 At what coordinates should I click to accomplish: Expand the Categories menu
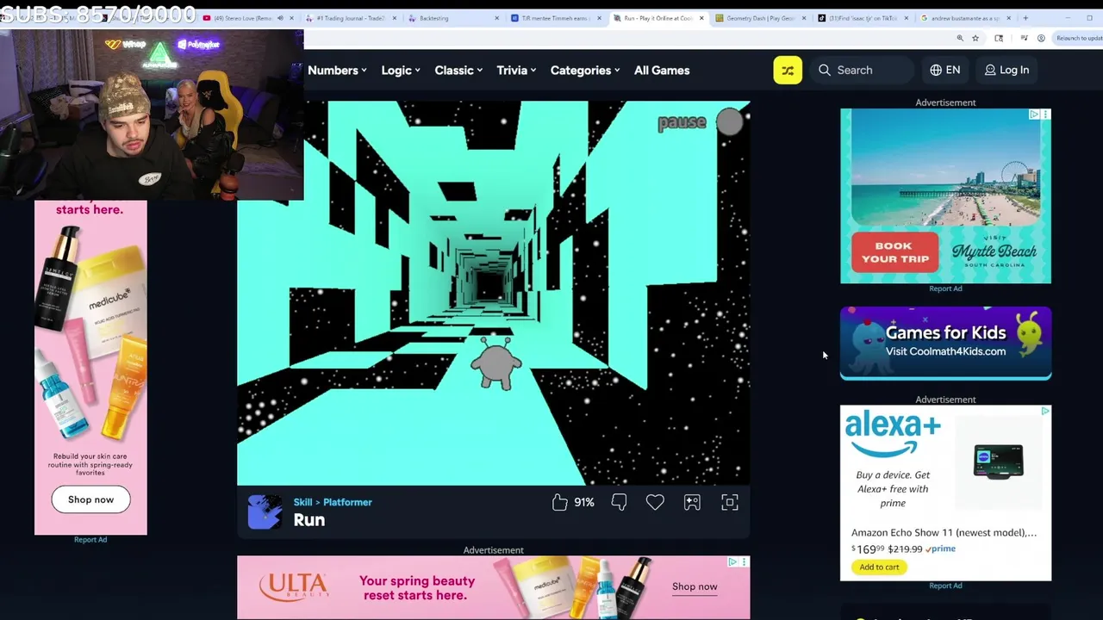coord(585,71)
